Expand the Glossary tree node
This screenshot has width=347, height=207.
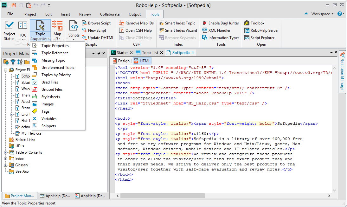(5, 165)
